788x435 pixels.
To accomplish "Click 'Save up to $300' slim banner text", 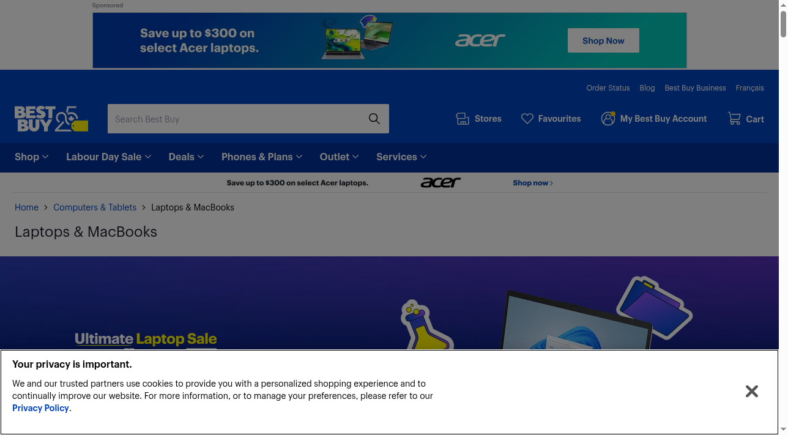I will tap(297, 183).
